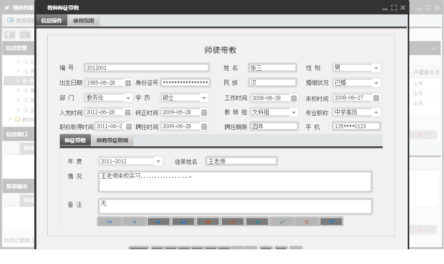Open calendar picker for 来校时间
Screen dimensions: 444x264
(376, 98)
